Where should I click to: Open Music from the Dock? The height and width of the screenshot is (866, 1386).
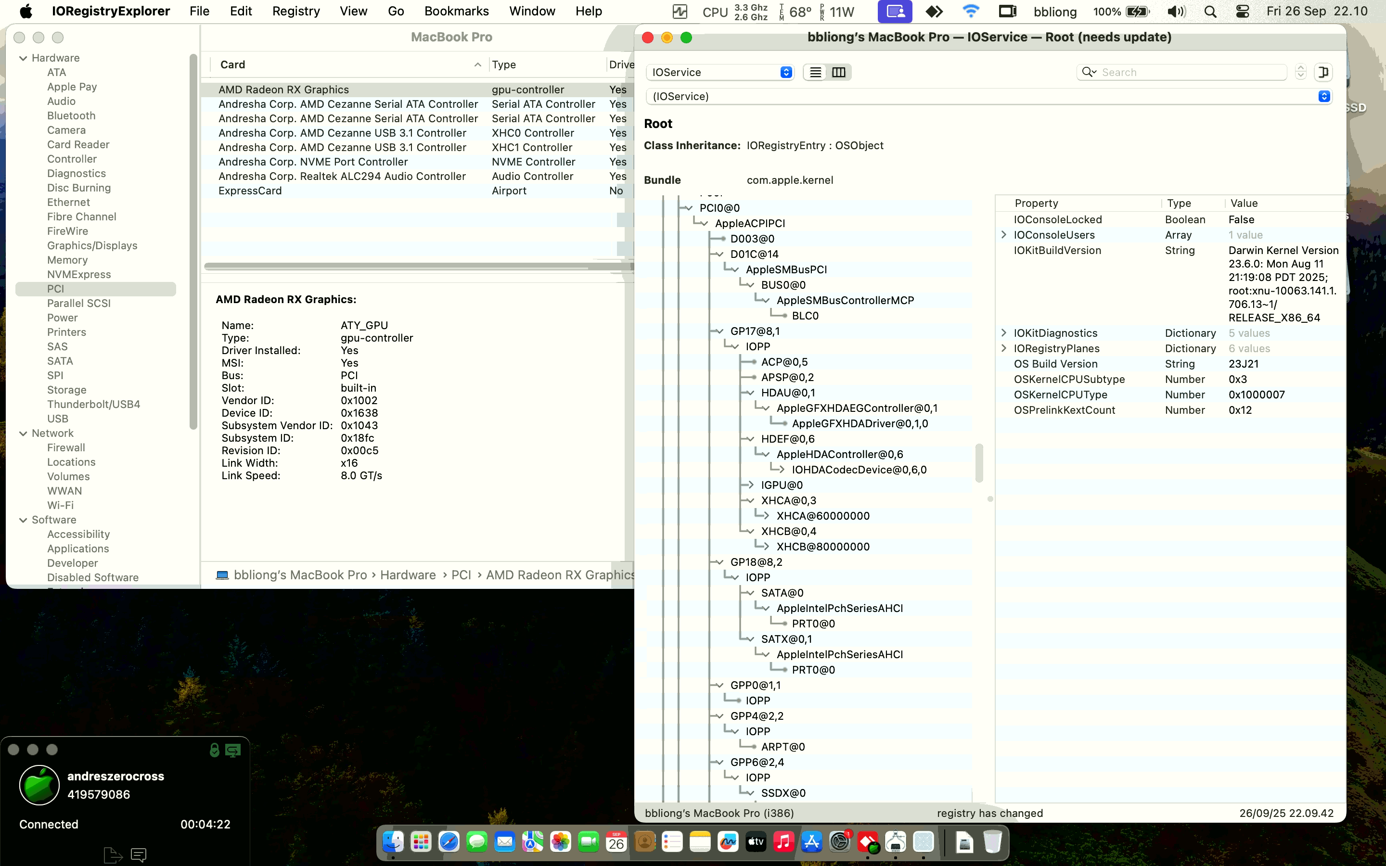(x=783, y=842)
